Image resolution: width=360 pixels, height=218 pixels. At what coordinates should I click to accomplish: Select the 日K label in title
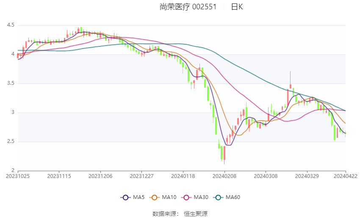(x=237, y=7)
